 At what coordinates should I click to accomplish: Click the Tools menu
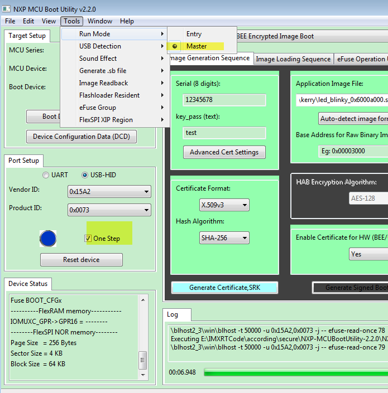click(x=71, y=21)
